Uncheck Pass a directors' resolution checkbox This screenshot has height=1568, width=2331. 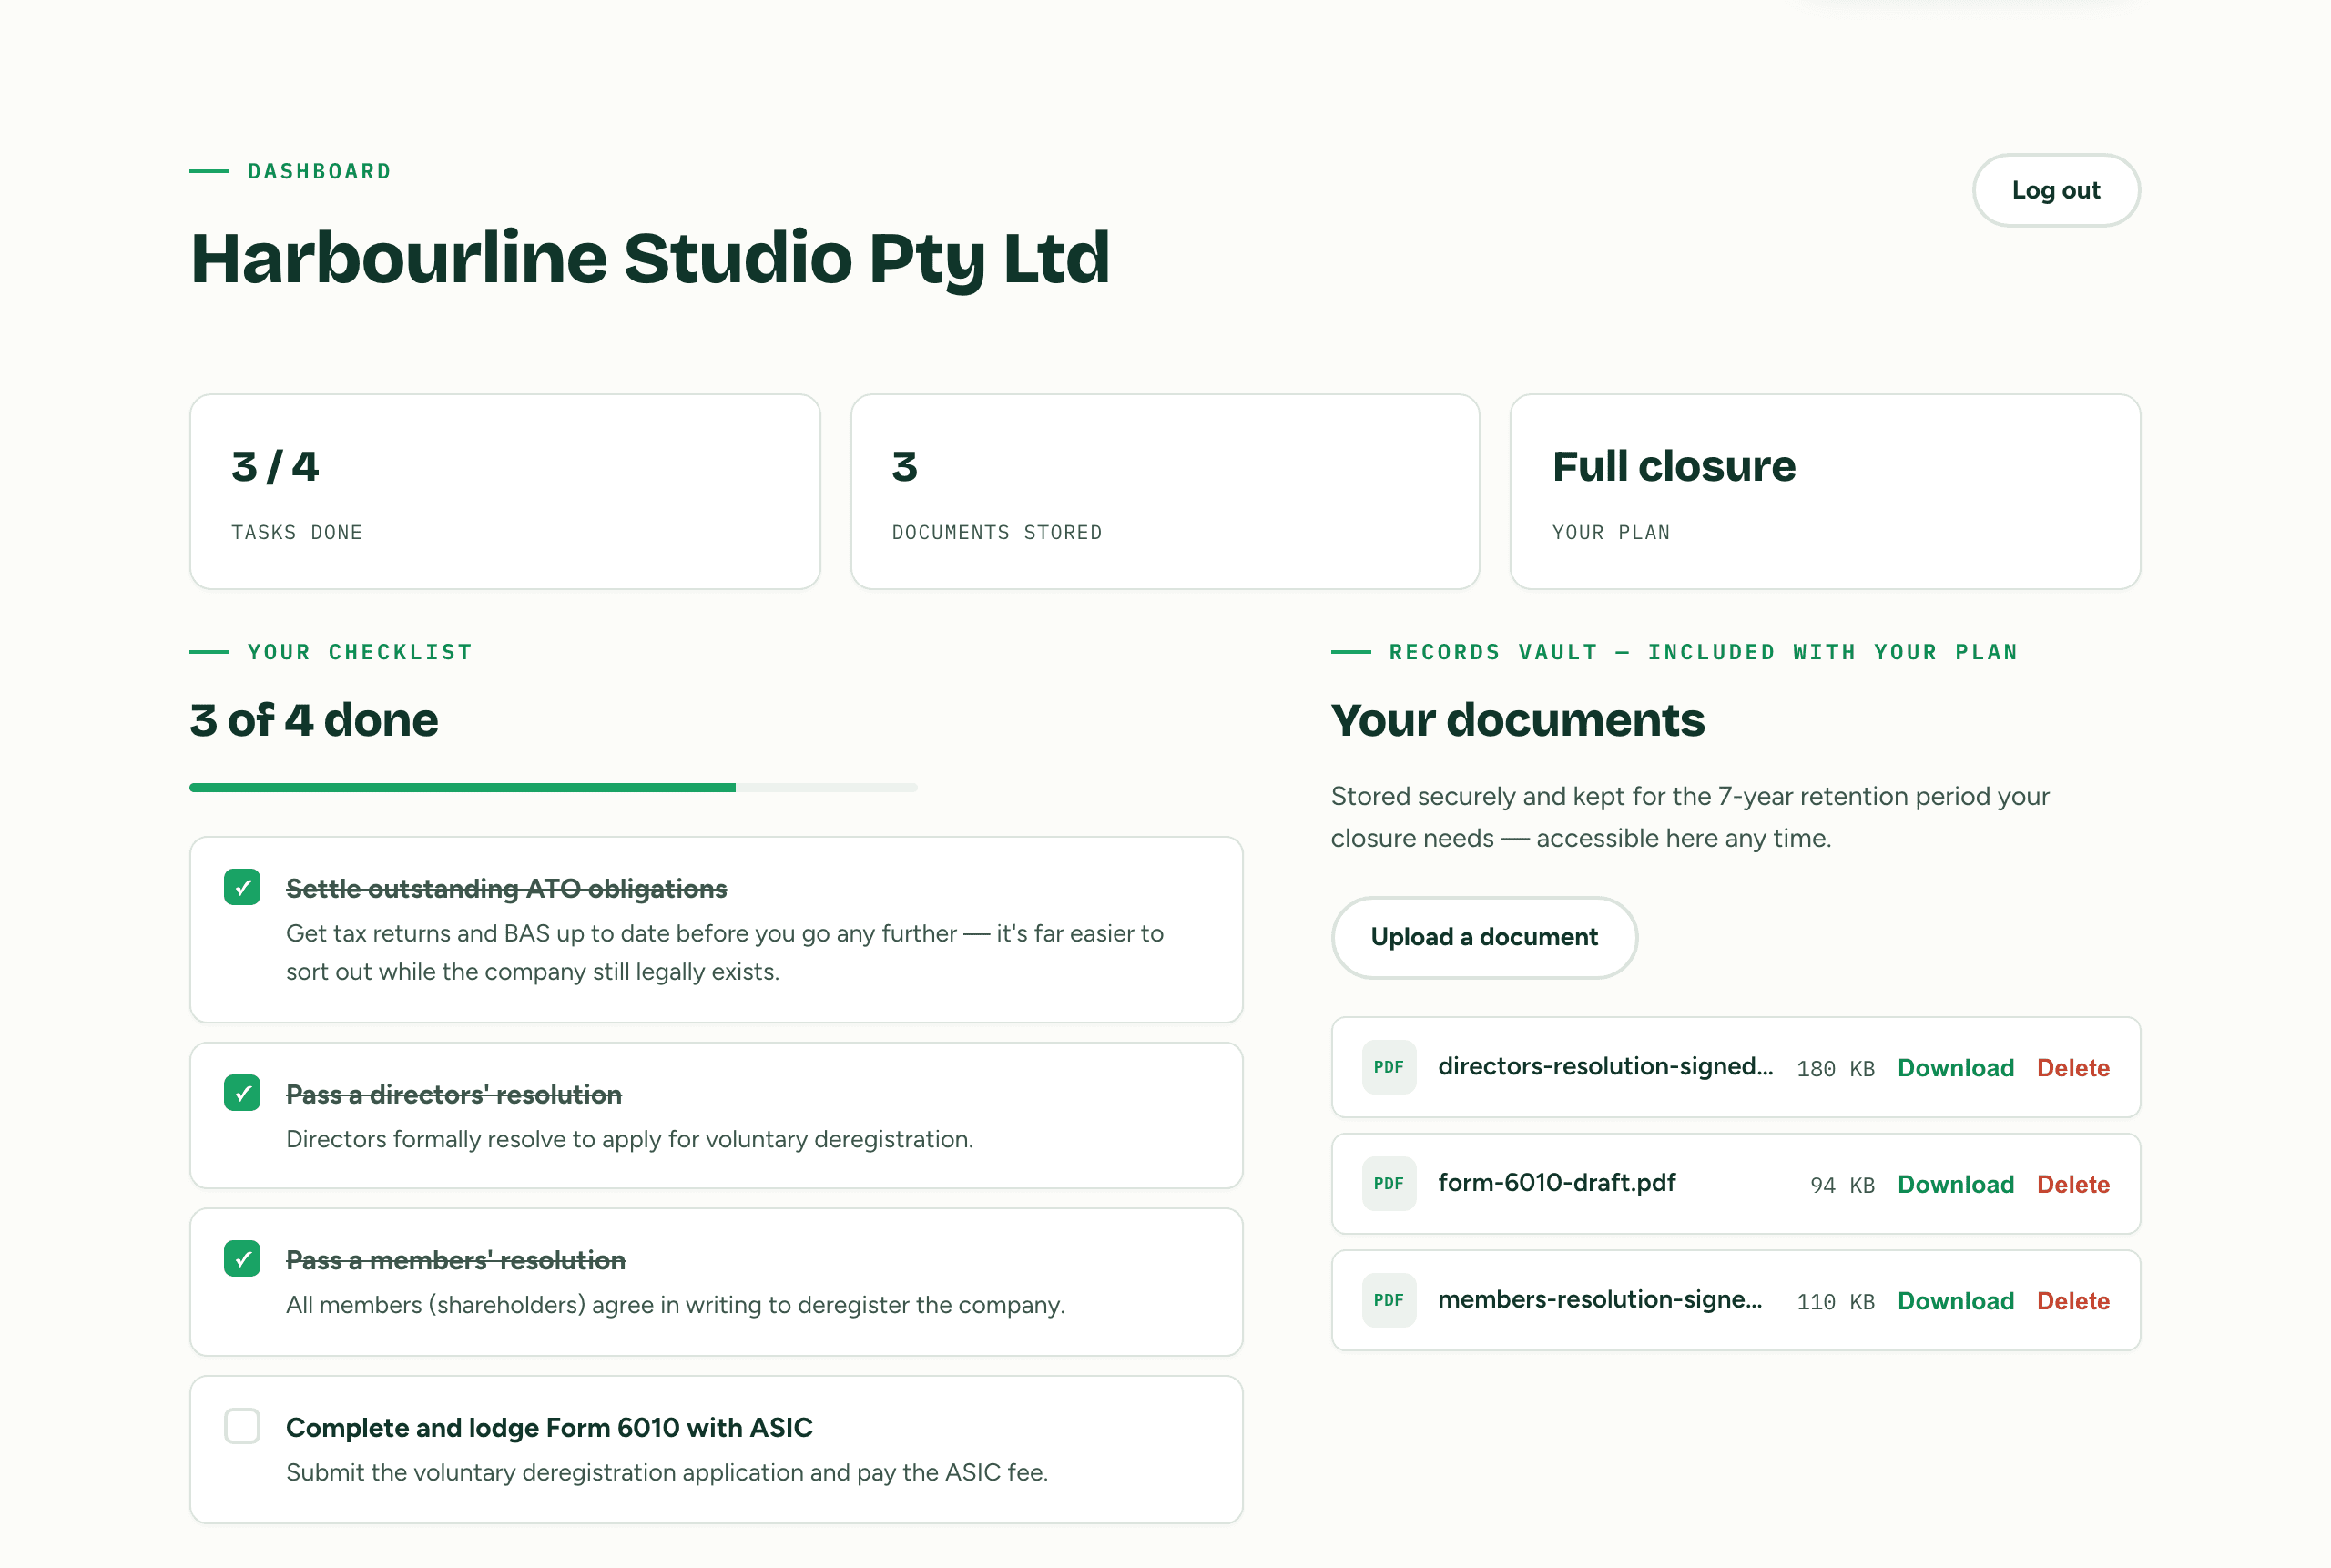click(242, 1093)
